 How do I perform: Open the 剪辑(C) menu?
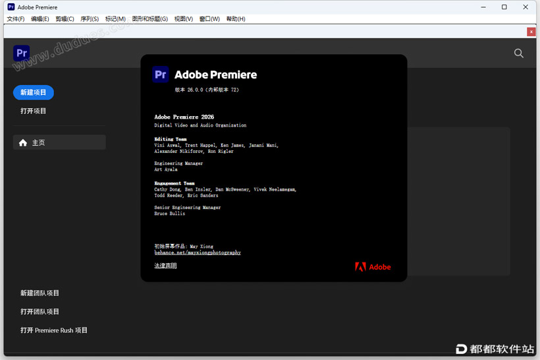(65, 19)
